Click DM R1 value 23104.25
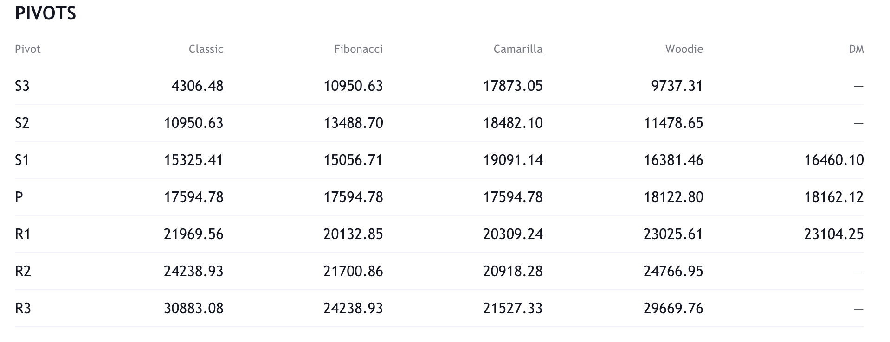The image size is (890, 342). coord(834,234)
